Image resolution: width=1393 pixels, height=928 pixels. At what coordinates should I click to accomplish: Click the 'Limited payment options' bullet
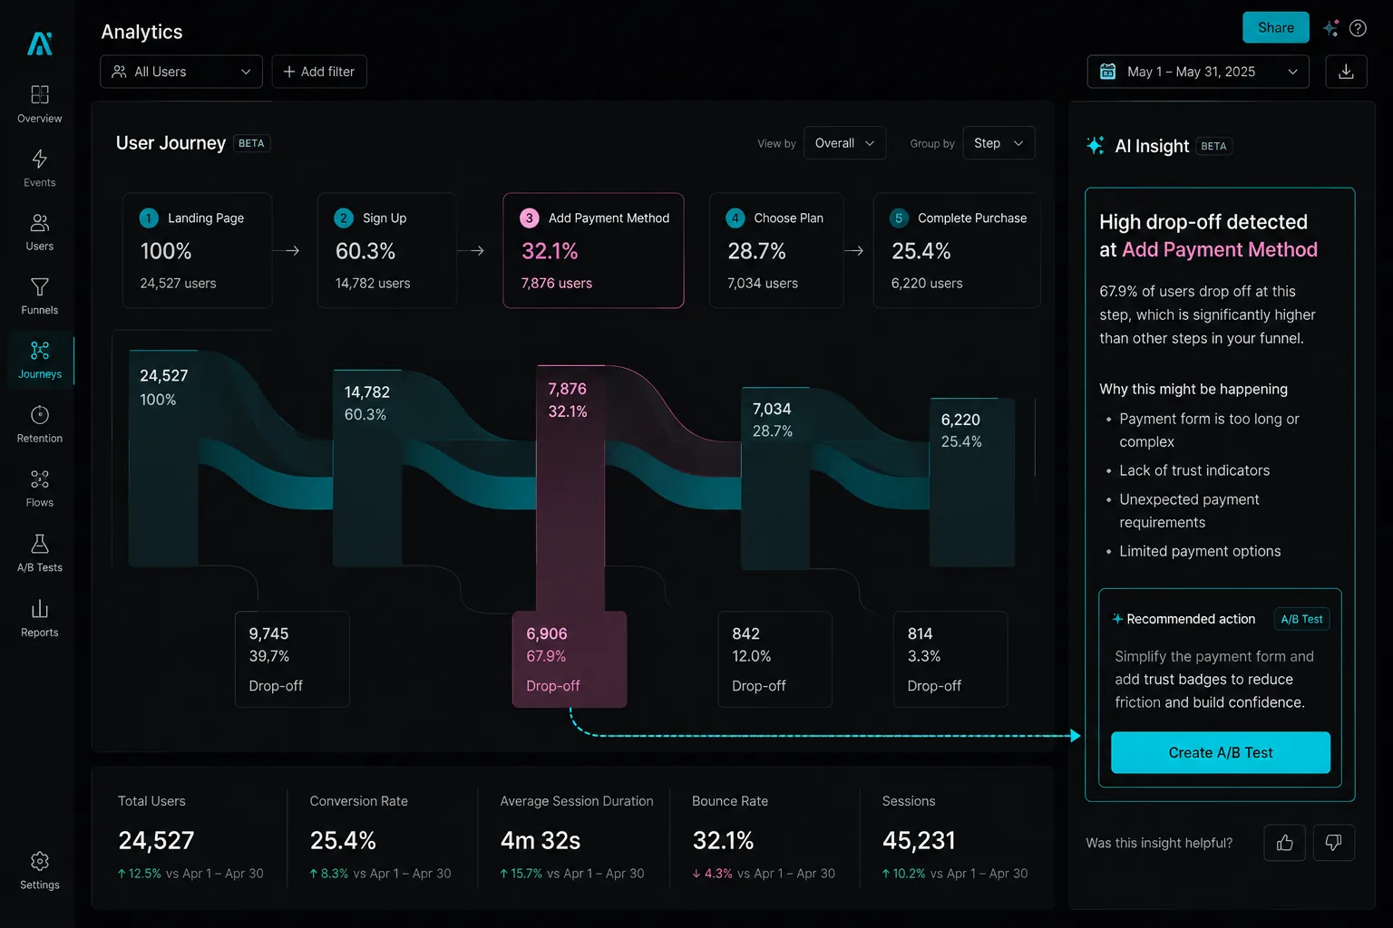point(1200,551)
